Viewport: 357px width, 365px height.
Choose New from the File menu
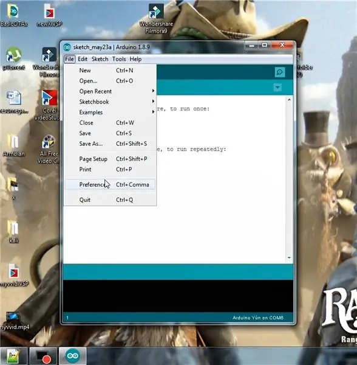tap(110, 71)
